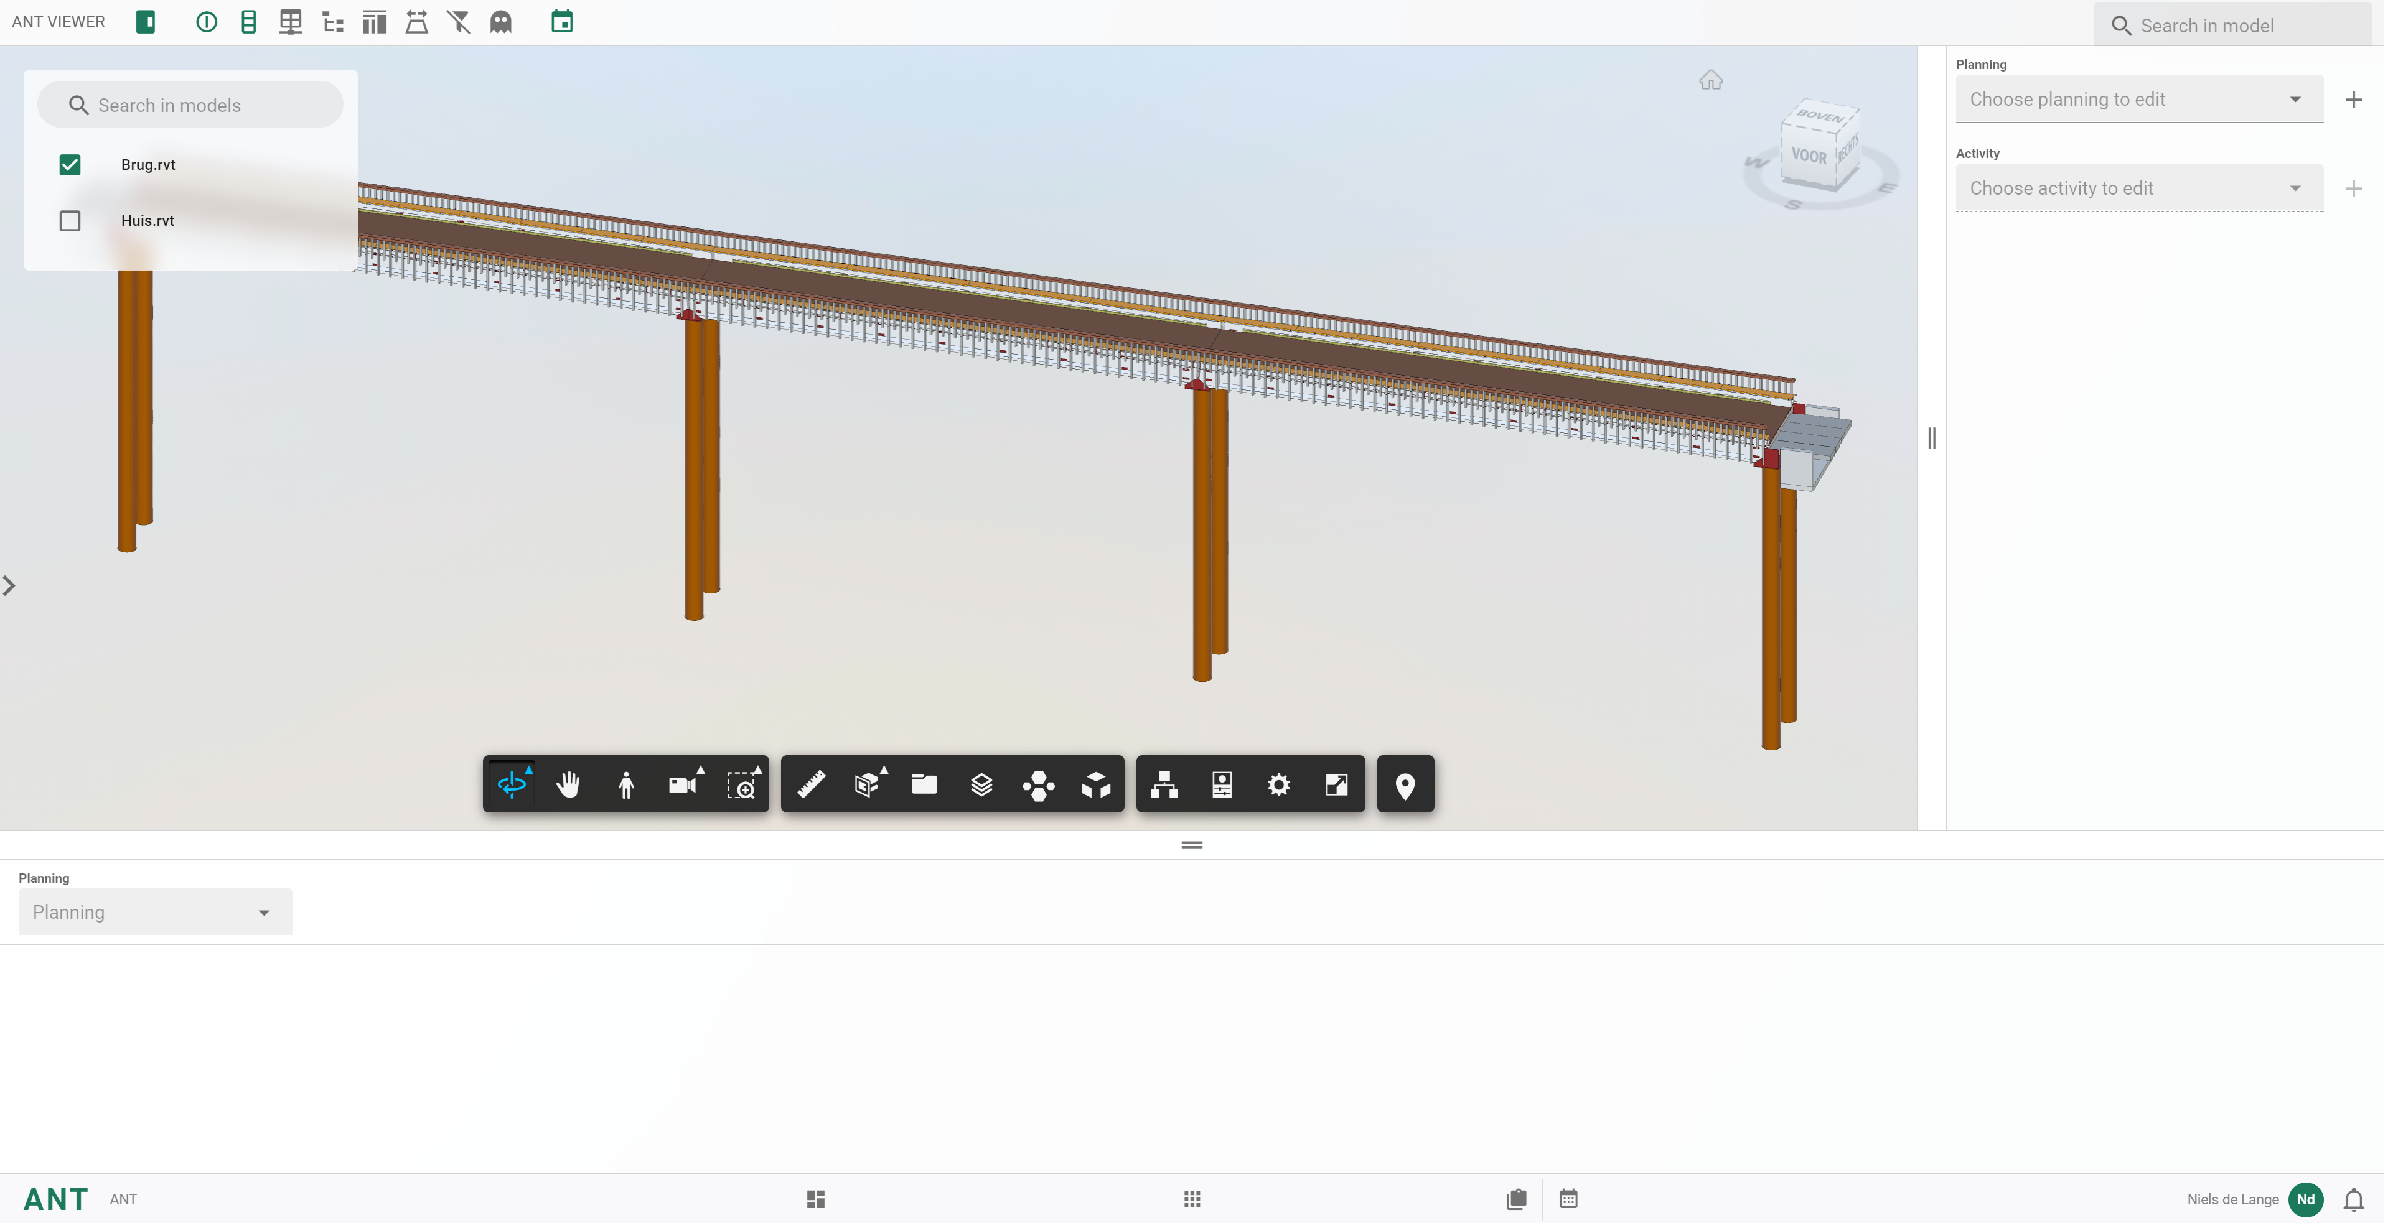Switch to First person walk tool

point(625,785)
